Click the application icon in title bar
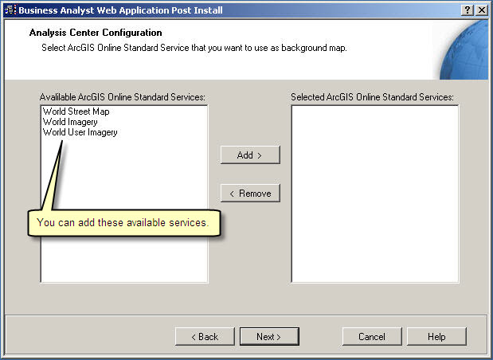Image resolution: width=493 pixels, height=360 pixels. [x=9, y=10]
